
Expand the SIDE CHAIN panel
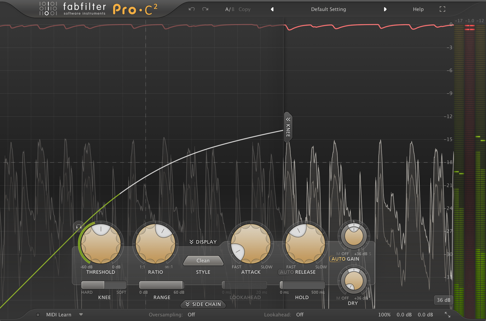(x=203, y=304)
